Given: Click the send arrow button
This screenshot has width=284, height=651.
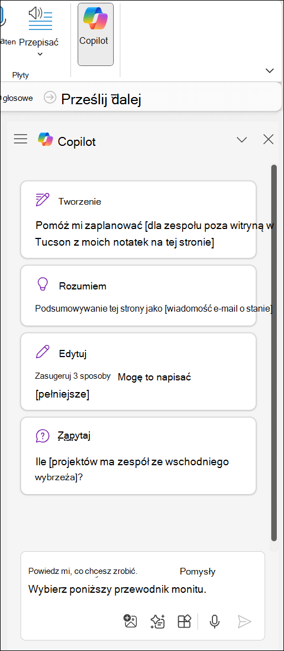Looking at the screenshot, I should point(245,621).
